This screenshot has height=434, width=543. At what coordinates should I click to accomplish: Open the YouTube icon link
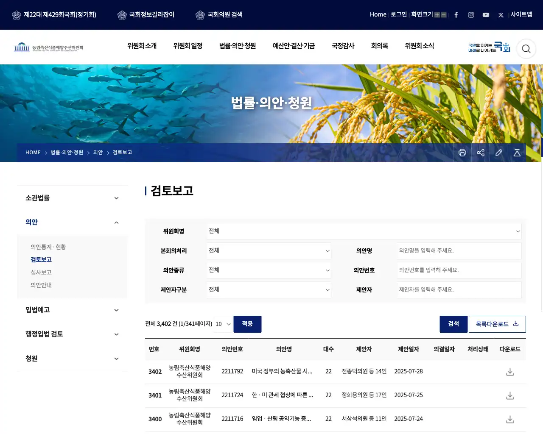486,15
